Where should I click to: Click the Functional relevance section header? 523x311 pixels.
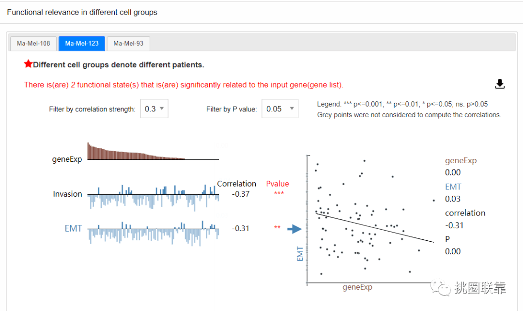(x=82, y=12)
